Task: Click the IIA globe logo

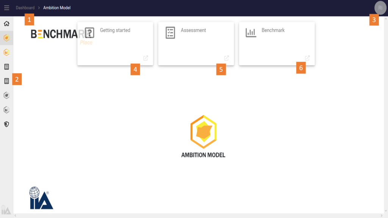Action: point(41,198)
